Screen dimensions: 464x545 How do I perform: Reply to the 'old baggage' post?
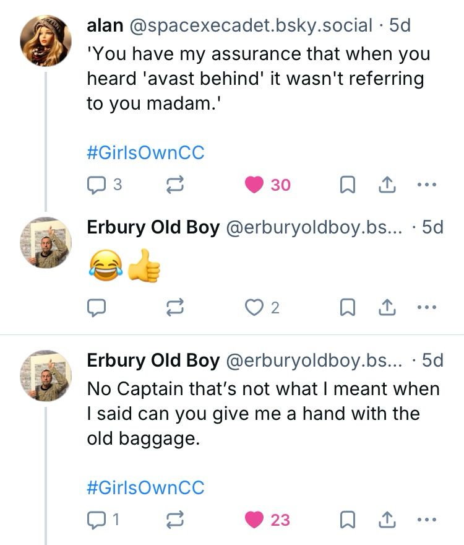coord(97,520)
